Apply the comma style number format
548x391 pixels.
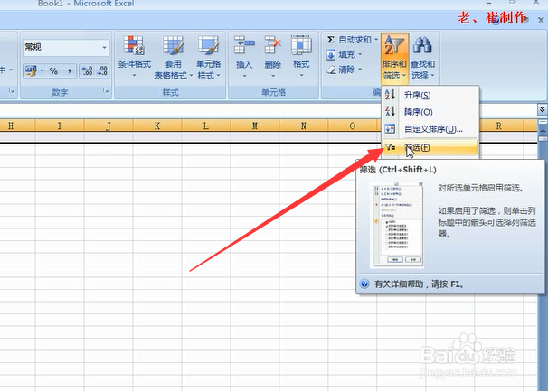70,71
